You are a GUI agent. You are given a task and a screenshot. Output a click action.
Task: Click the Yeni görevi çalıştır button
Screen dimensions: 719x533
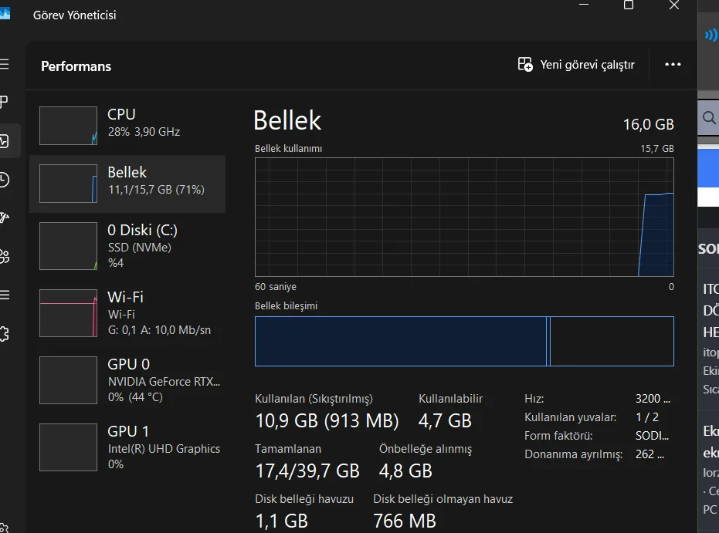[x=576, y=65]
